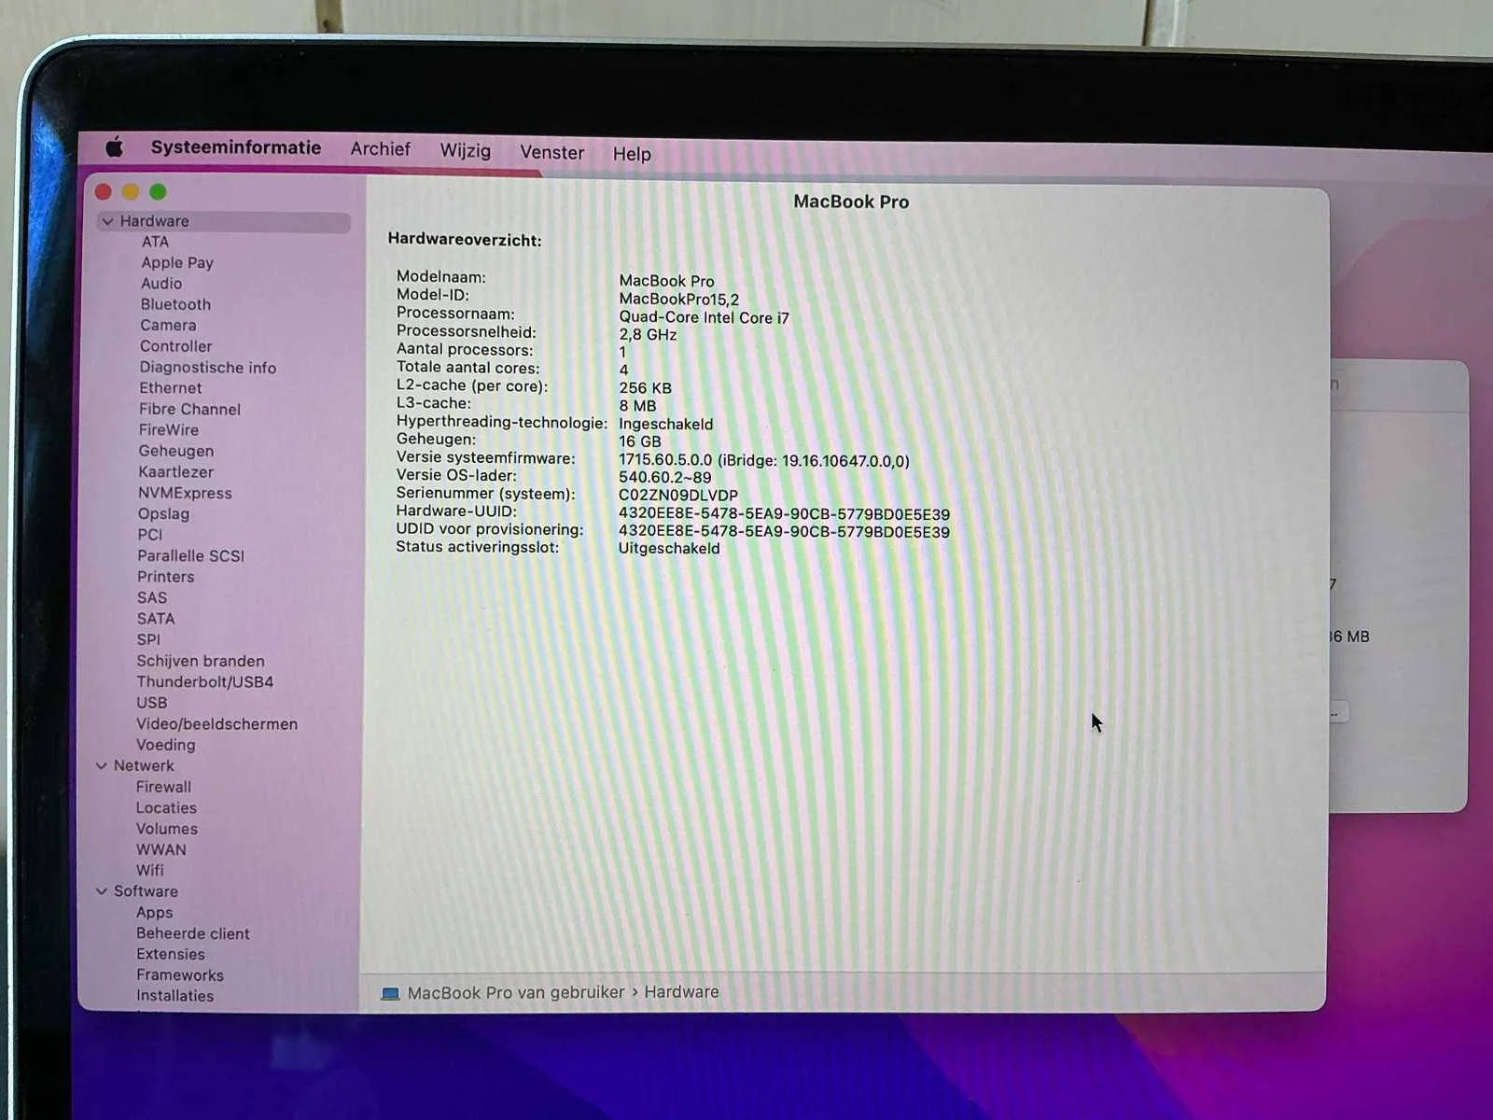Open Diagnostische info in the sidebar
Viewport: 1493px width, 1120px height.
(208, 368)
